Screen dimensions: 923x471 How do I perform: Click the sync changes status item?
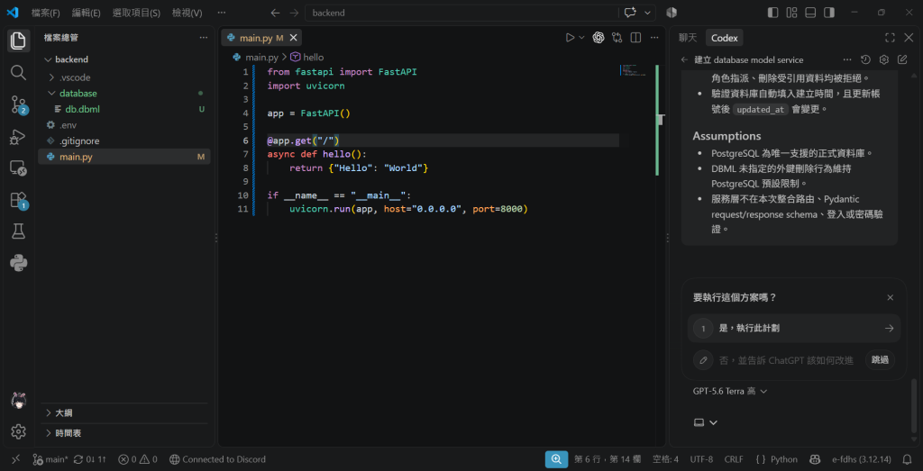(90, 459)
